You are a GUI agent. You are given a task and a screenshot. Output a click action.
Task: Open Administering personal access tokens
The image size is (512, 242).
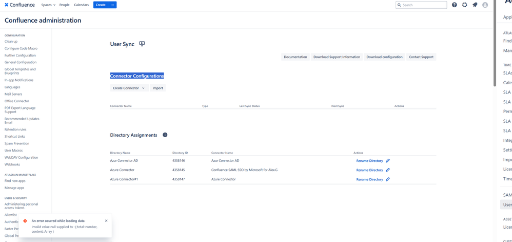point(21,206)
